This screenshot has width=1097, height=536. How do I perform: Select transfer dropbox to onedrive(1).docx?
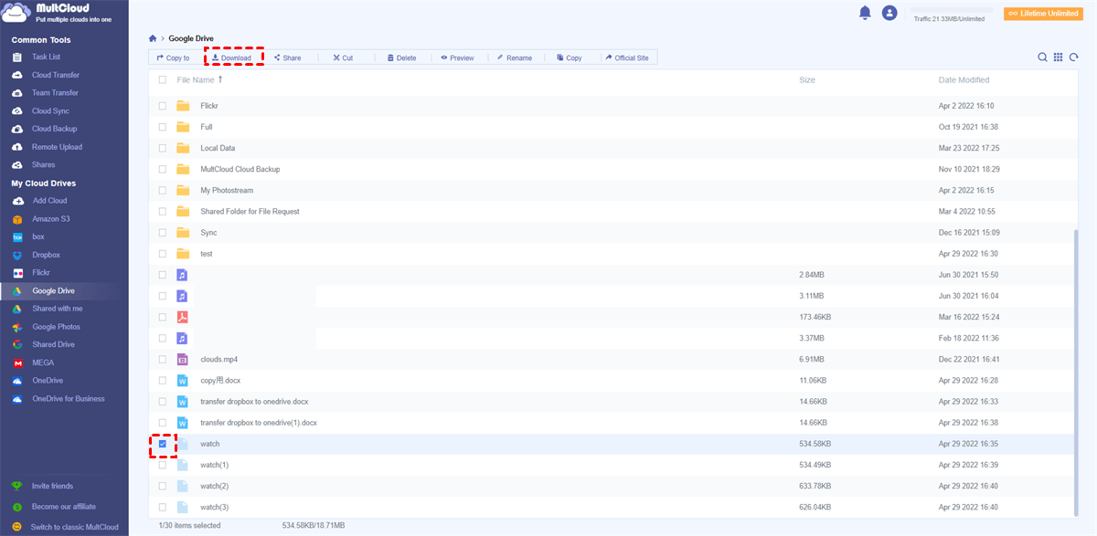click(x=259, y=423)
